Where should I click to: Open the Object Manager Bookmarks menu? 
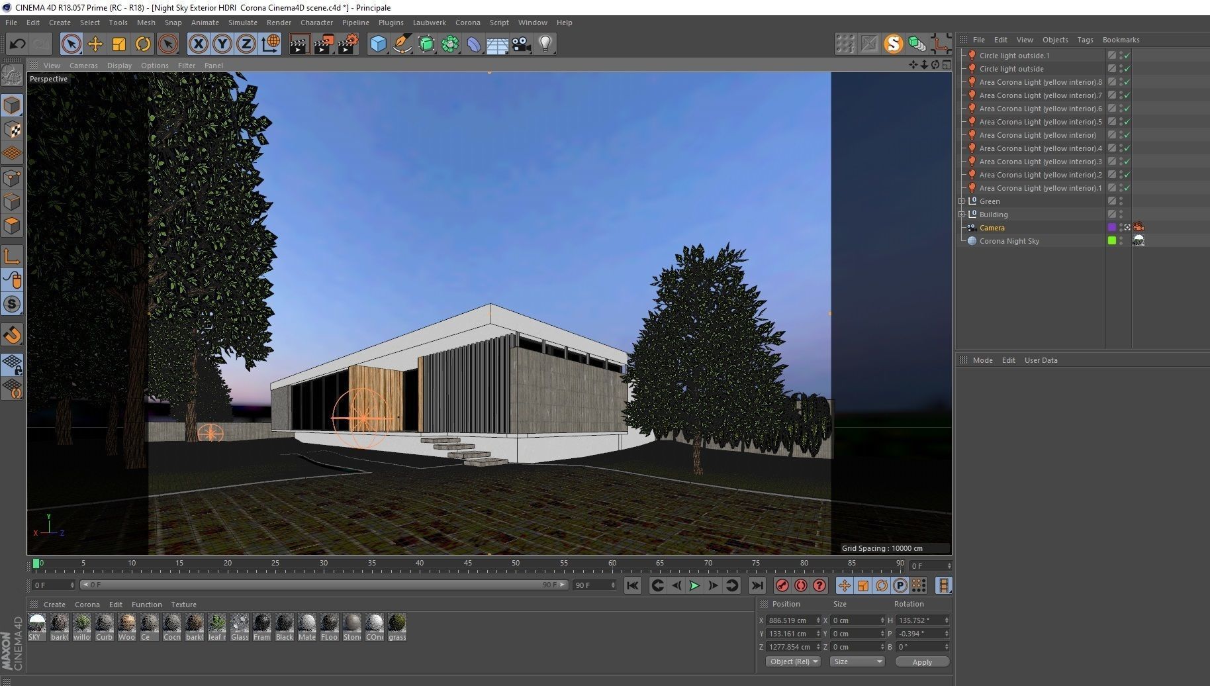1121,40
